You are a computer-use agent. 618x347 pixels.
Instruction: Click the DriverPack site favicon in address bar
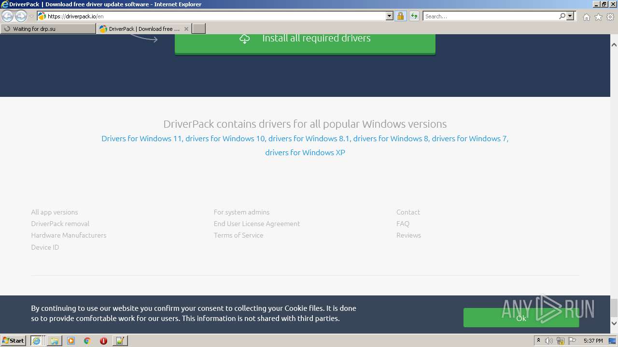pyautogui.click(x=42, y=16)
